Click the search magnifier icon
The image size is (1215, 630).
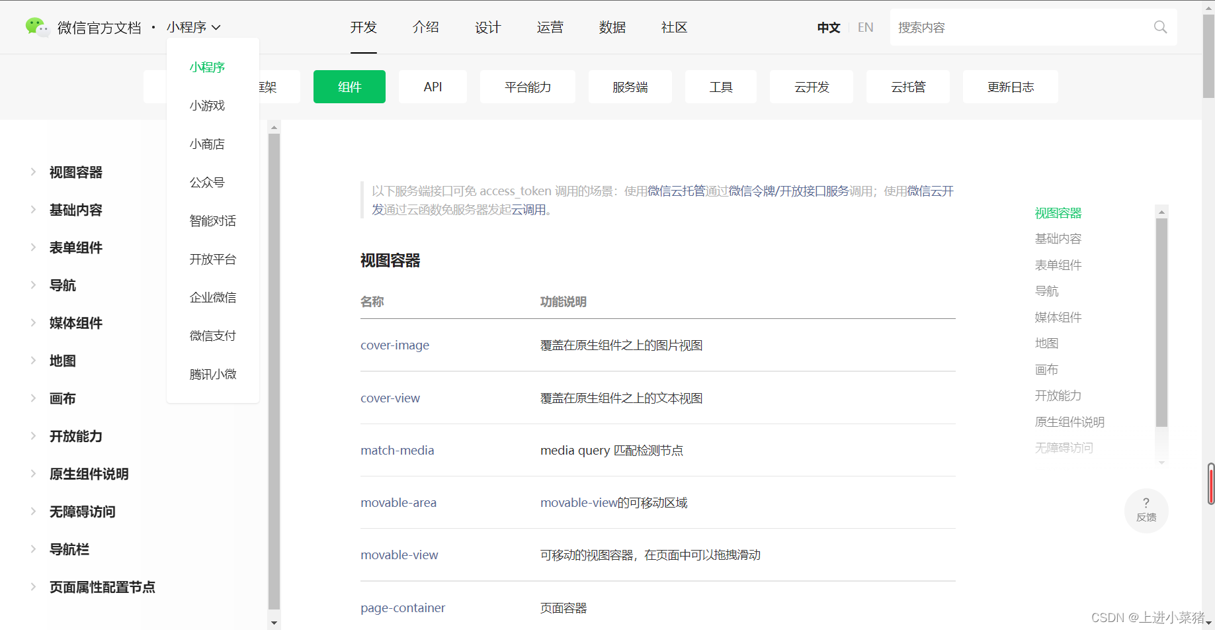[x=1160, y=27]
